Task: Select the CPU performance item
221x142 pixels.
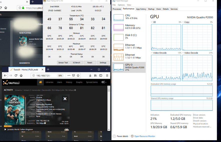Action: 129,17
